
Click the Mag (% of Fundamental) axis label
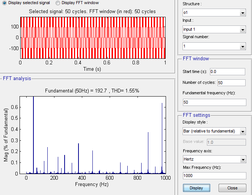pyautogui.click(x=6, y=135)
